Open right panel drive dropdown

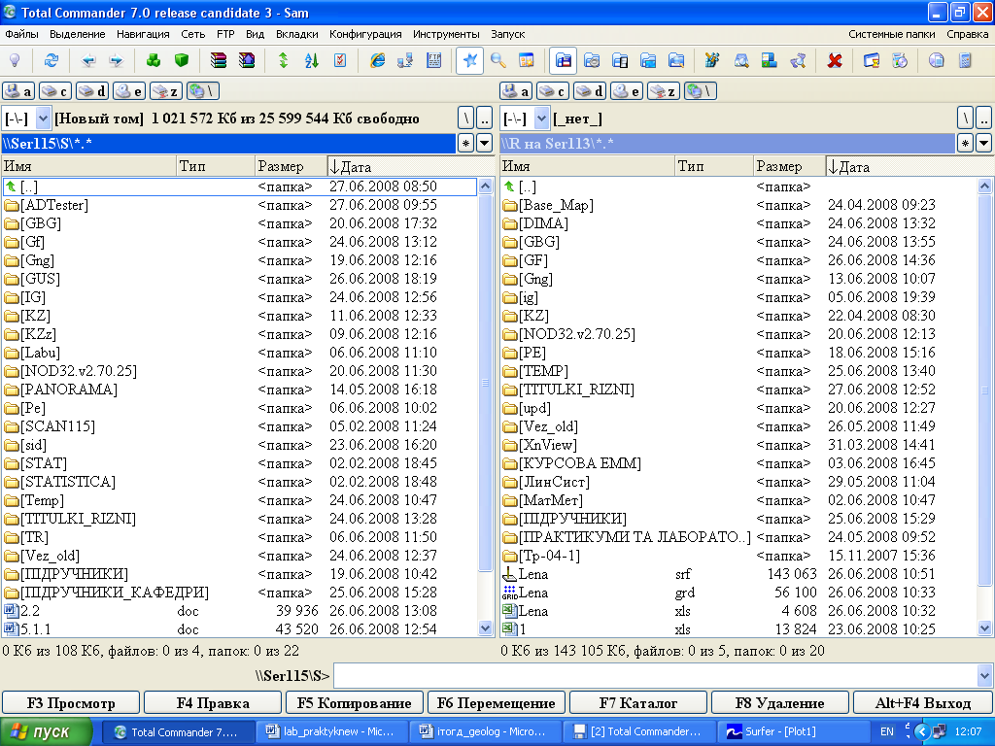541,118
